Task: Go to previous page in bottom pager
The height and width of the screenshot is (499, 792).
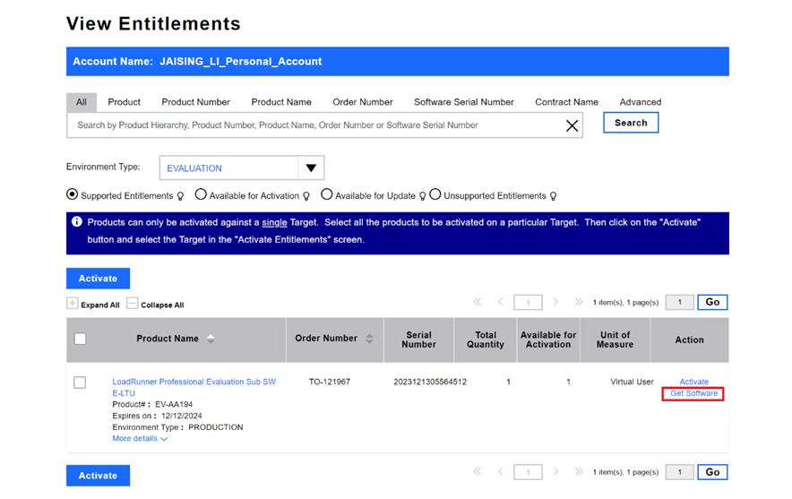Action: pos(501,472)
